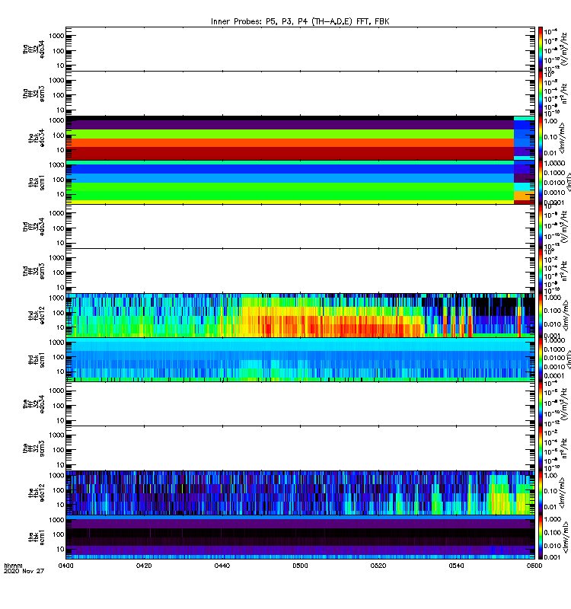Click the '2020 Nov 27' date label
This screenshot has width=571, height=609.
point(24,572)
